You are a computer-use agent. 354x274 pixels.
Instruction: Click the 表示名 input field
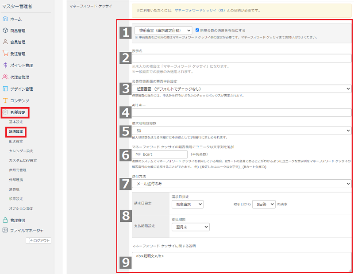242,58
